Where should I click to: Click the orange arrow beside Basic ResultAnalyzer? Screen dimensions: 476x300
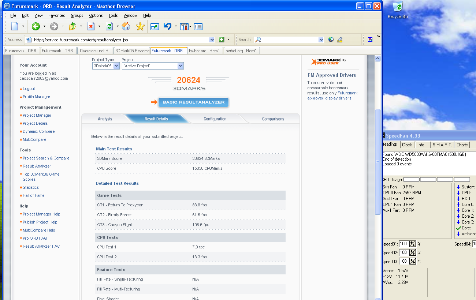[154, 102]
